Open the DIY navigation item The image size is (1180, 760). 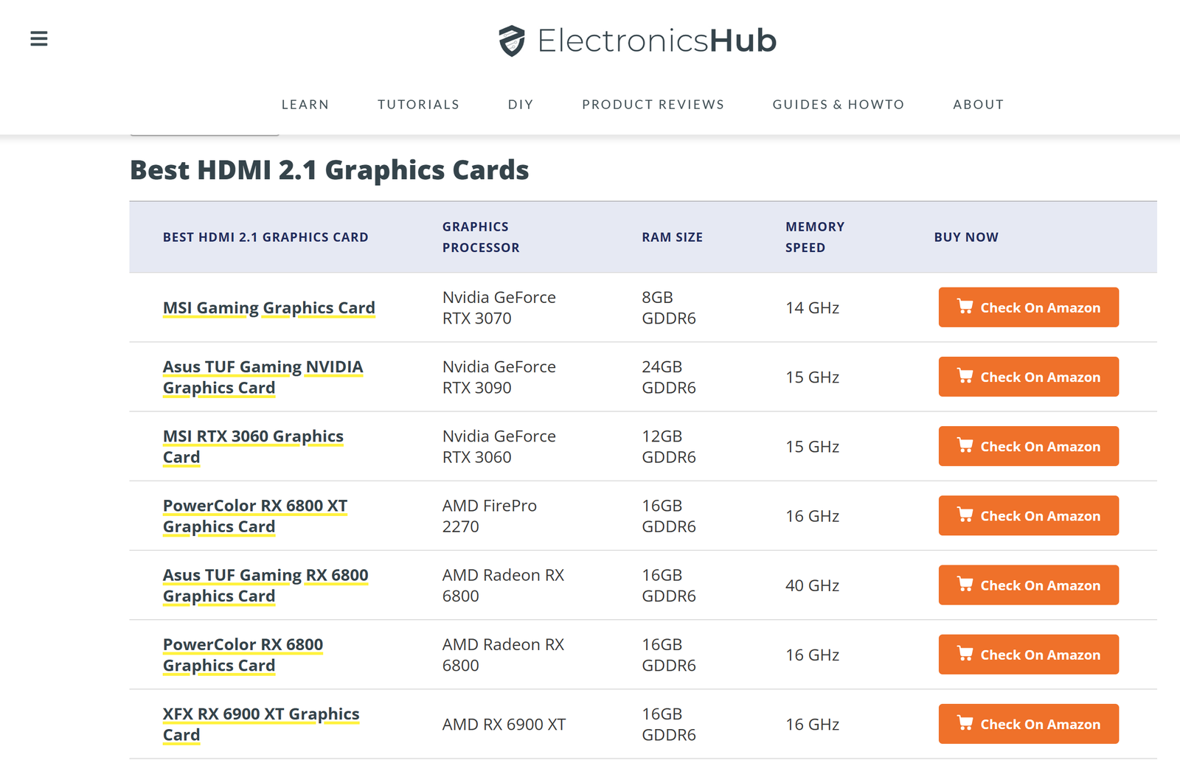tap(521, 105)
